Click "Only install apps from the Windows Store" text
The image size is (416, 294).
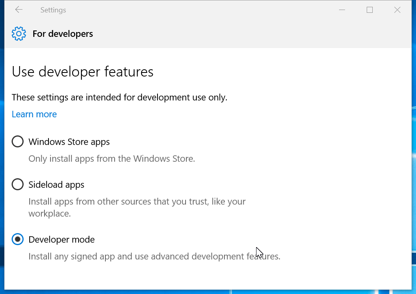coord(111,159)
